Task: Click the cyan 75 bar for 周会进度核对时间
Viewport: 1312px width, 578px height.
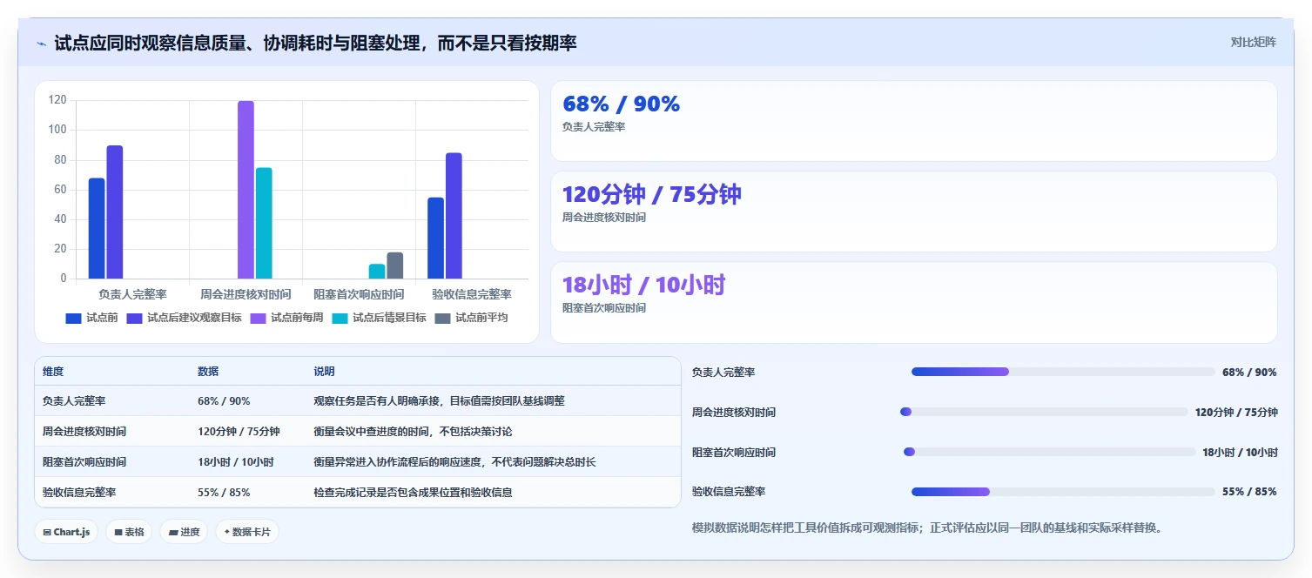Action: 264,223
